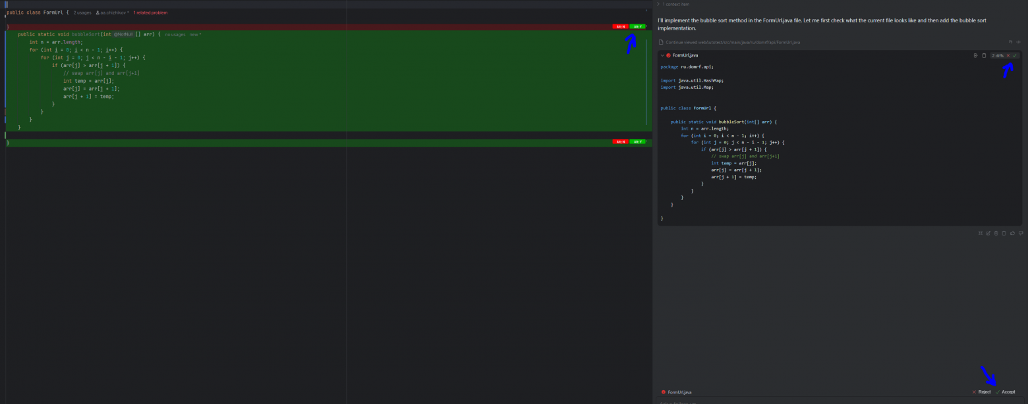Screen dimensions: 1028x404
Task: Click the '2 usages' code lens hint
Action: [x=82, y=13]
